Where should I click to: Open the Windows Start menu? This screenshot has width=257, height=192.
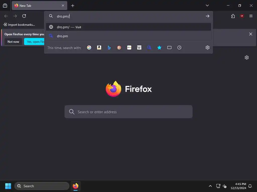(x=8, y=186)
